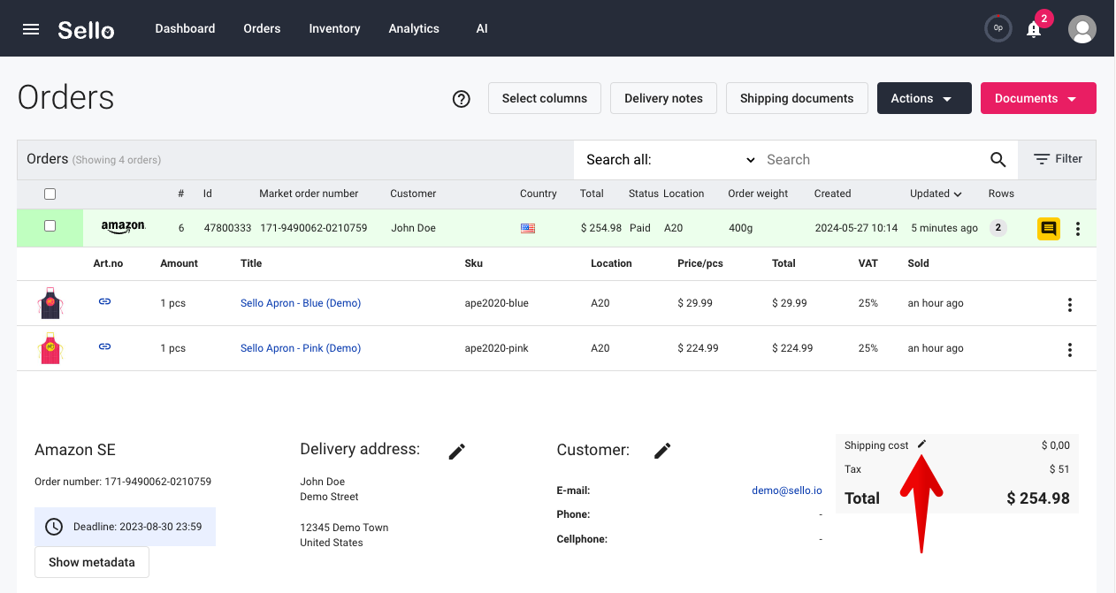Open the Orders menu item

262,28
